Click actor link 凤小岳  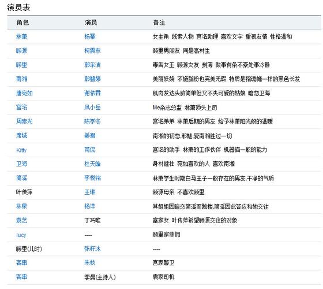[92, 108]
